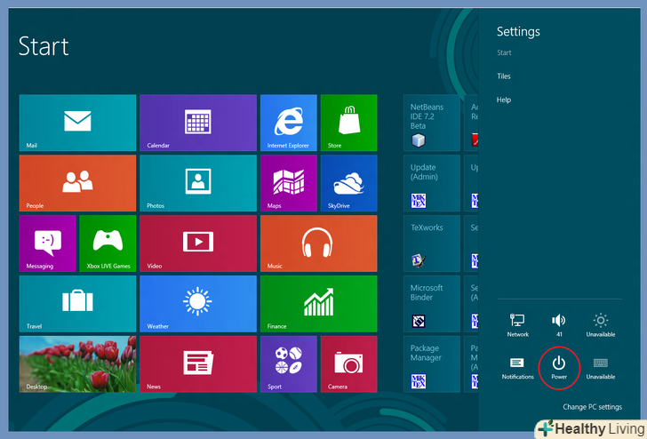Open the SkyDrive tile
Viewport: 647px width, 439px height.
click(348, 183)
